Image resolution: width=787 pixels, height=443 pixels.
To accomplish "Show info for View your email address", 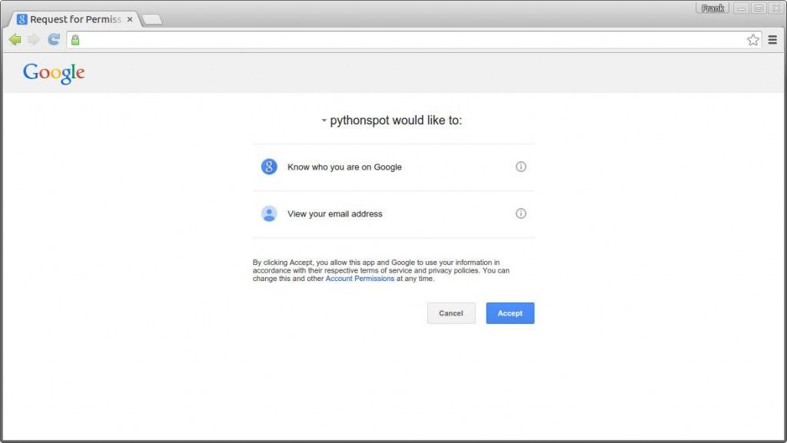I will 521,213.
